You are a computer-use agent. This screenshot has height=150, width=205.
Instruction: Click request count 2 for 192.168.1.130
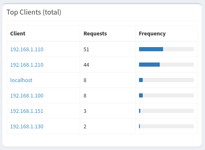tap(85, 127)
